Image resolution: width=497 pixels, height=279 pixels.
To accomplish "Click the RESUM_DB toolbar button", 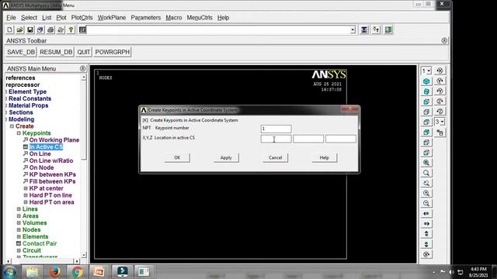I will [56, 52].
